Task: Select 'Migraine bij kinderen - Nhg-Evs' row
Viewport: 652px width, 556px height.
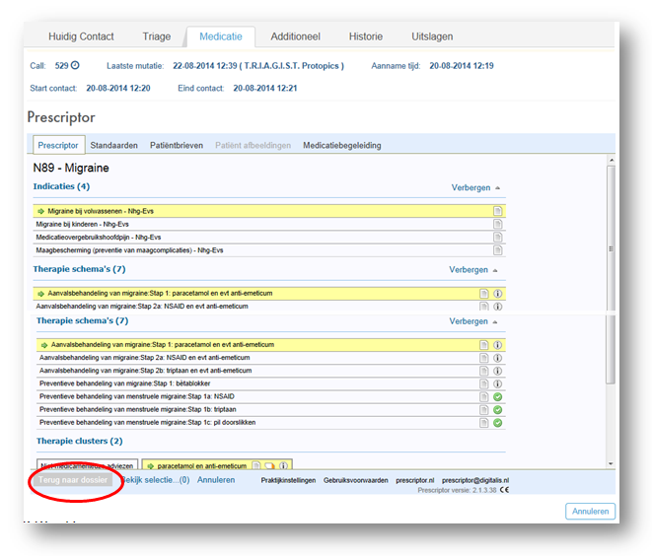Action: (x=269, y=224)
